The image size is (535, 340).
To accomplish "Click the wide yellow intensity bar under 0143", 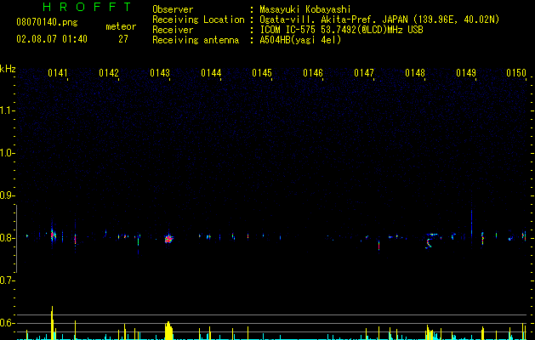I will tap(168, 331).
